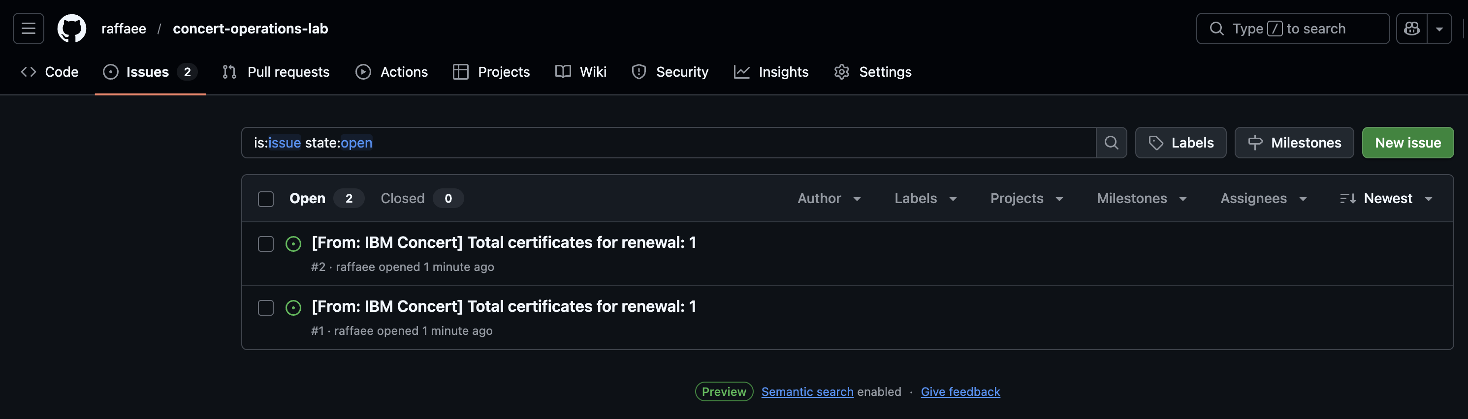1468x419 pixels.
Task: Click the GitHub Octocat logo
Action: tap(72, 29)
